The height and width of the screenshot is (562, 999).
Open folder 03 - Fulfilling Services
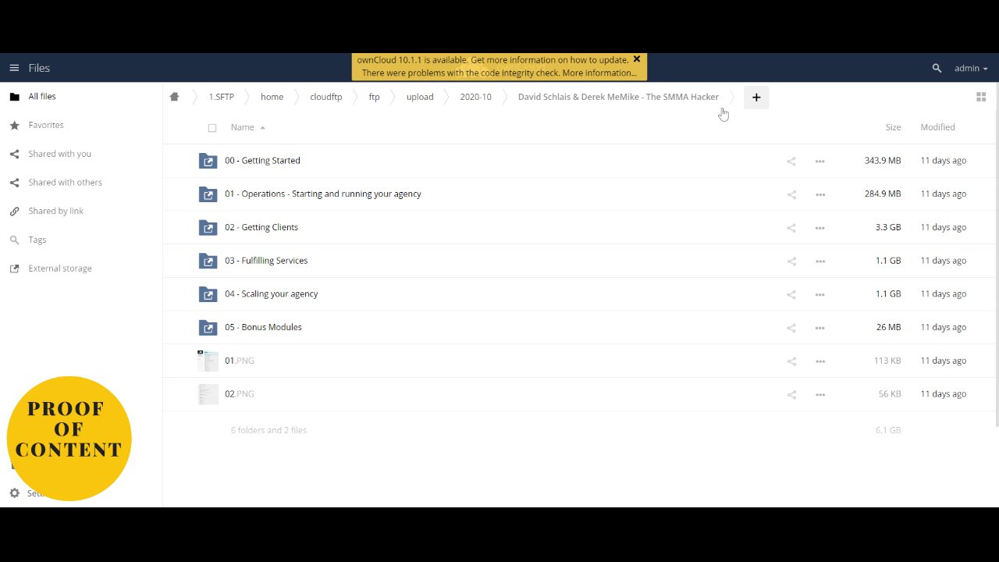click(x=266, y=261)
